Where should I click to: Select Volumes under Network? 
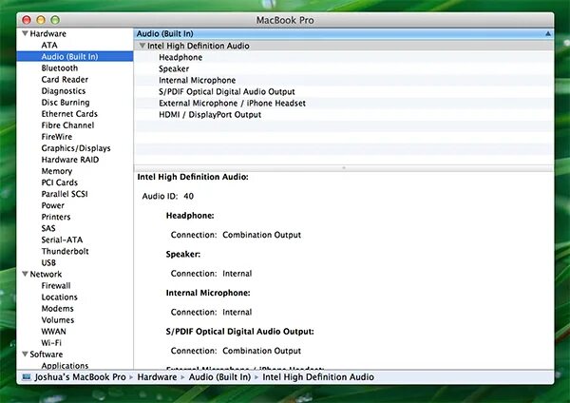point(58,320)
